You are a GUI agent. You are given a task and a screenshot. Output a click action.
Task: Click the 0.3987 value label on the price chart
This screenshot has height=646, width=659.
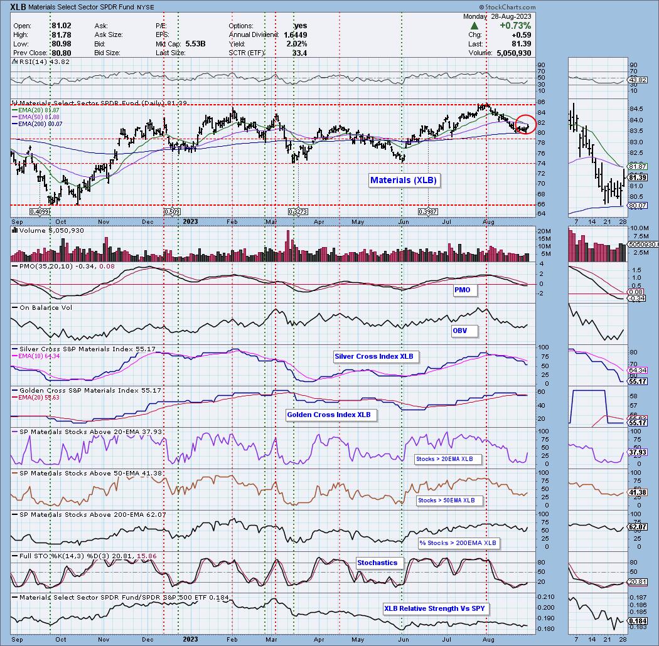pyautogui.click(x=428, y=212)
